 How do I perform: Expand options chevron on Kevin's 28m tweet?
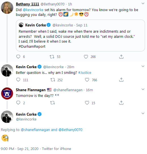coord(143,66)
